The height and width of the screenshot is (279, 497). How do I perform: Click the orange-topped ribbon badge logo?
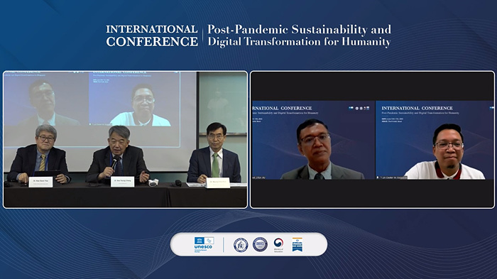pos(297,244)
